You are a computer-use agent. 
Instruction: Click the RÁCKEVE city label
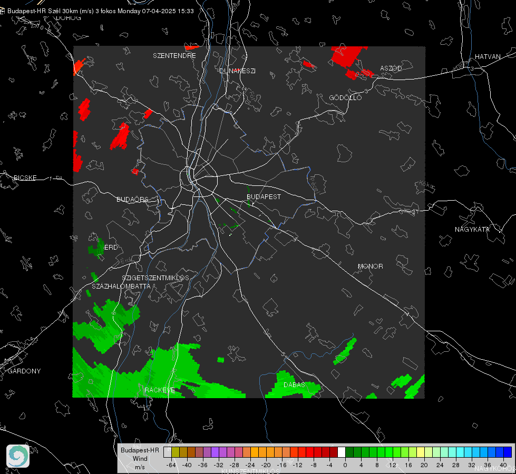click(160, 390)
